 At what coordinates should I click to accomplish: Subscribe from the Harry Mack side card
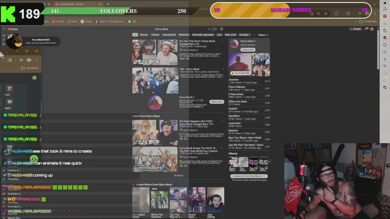click(x=248, y=50)
